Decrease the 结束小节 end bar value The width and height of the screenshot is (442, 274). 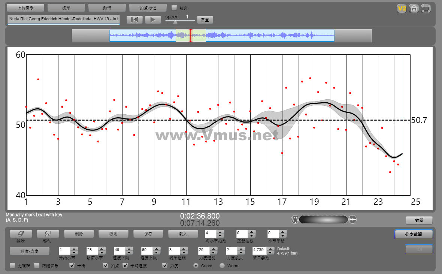(102, 252)
